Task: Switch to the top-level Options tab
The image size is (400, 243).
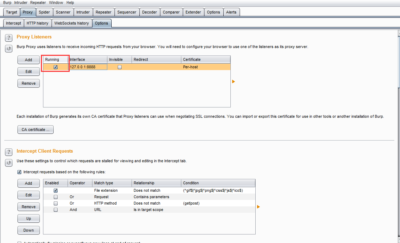Action: click(214, 12)
